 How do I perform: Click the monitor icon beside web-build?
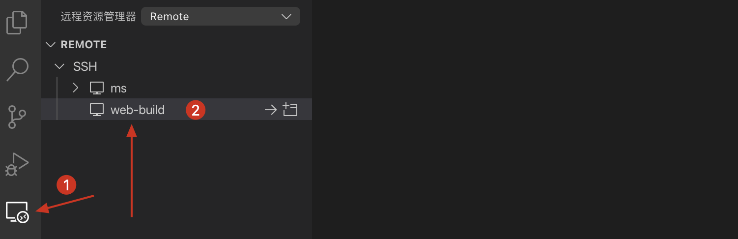point(97,110)
